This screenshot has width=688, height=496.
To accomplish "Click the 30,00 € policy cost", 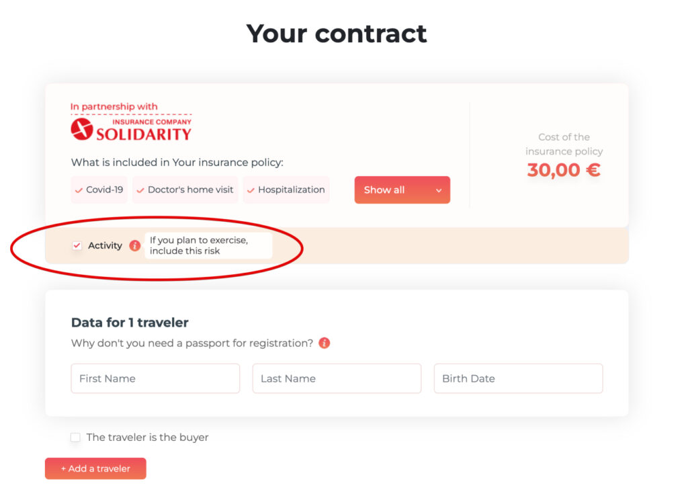I will (x=564, y=170).
